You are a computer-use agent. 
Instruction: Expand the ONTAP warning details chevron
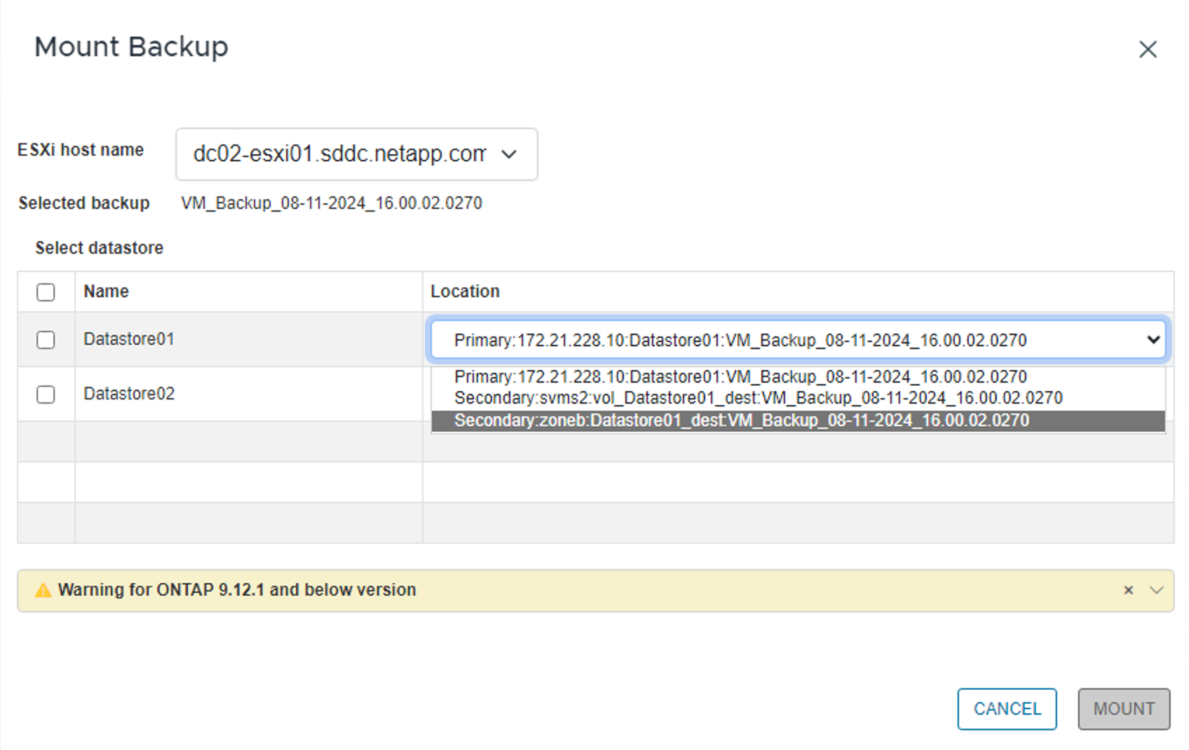1156,590
